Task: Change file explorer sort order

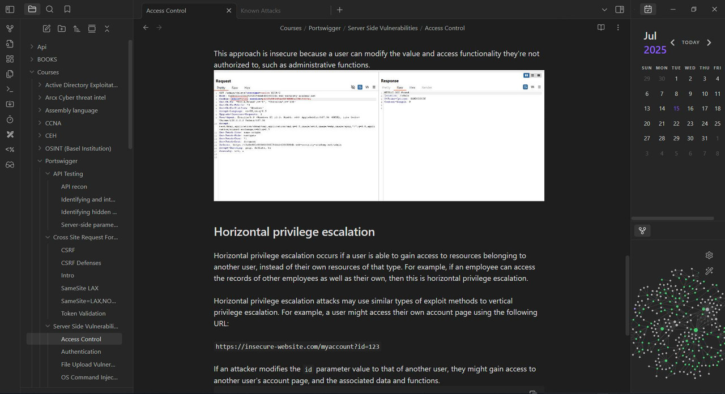Action: (x=76, y=28)
